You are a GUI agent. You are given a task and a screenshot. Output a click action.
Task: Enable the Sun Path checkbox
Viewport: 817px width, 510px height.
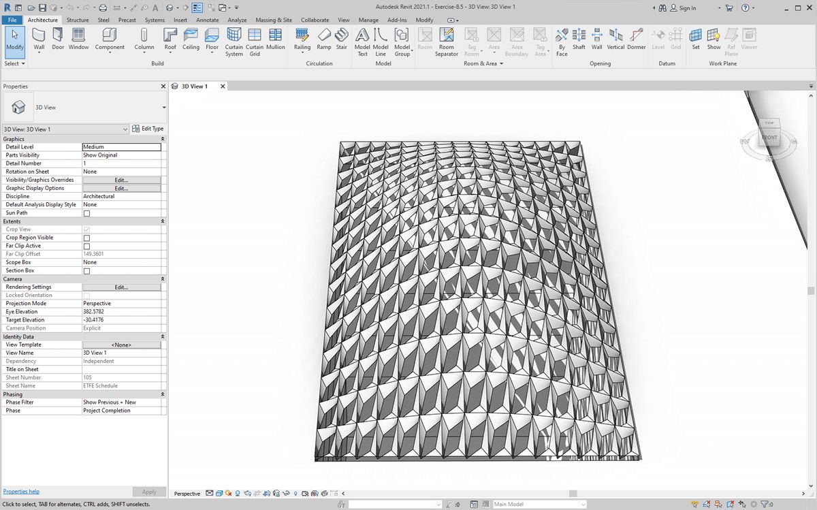coord(86,213)
